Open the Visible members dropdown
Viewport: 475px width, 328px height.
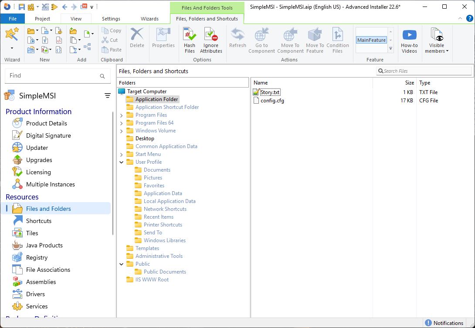(x=437, y=40)
